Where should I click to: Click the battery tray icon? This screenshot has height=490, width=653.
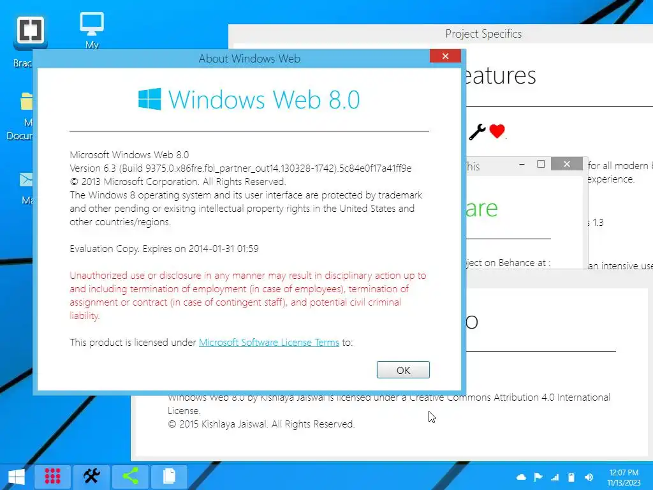point(571,477)
